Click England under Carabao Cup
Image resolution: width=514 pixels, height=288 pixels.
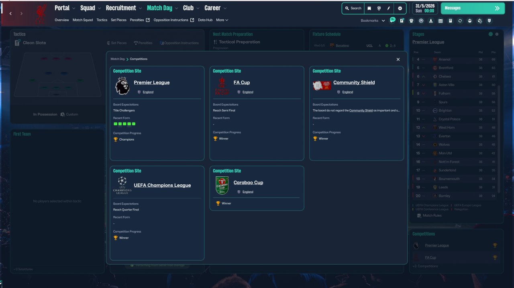pyautogui.click(x=248, y=192)
